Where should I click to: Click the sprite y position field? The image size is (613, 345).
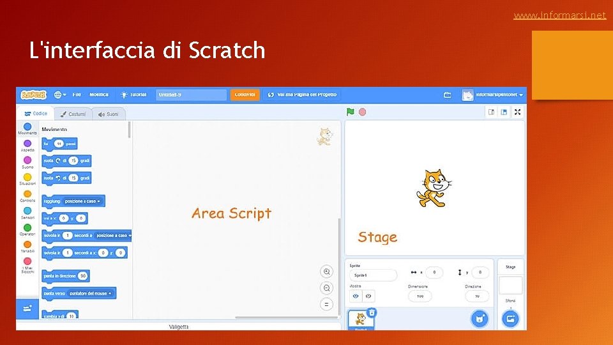[480, 272]
